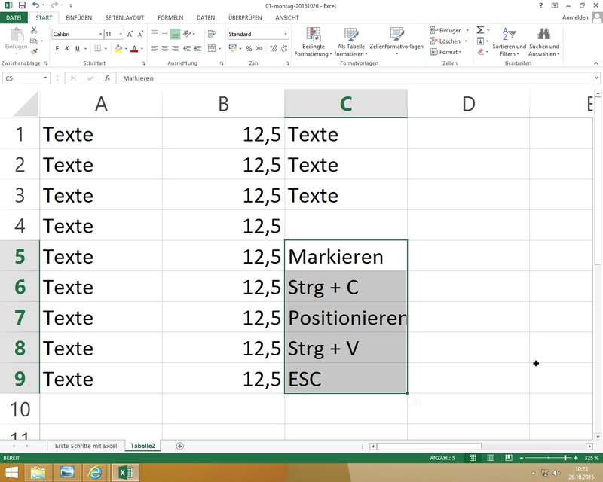Toggle underline formatting (U)

78,49
